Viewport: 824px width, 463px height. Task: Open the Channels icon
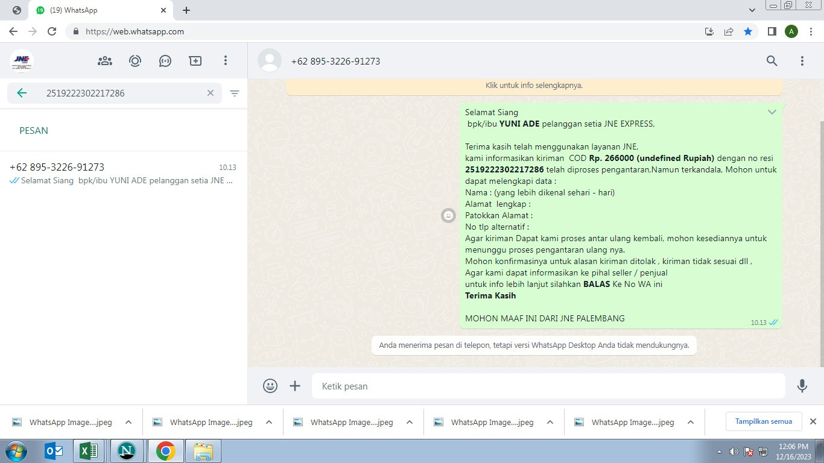[165, 61]
